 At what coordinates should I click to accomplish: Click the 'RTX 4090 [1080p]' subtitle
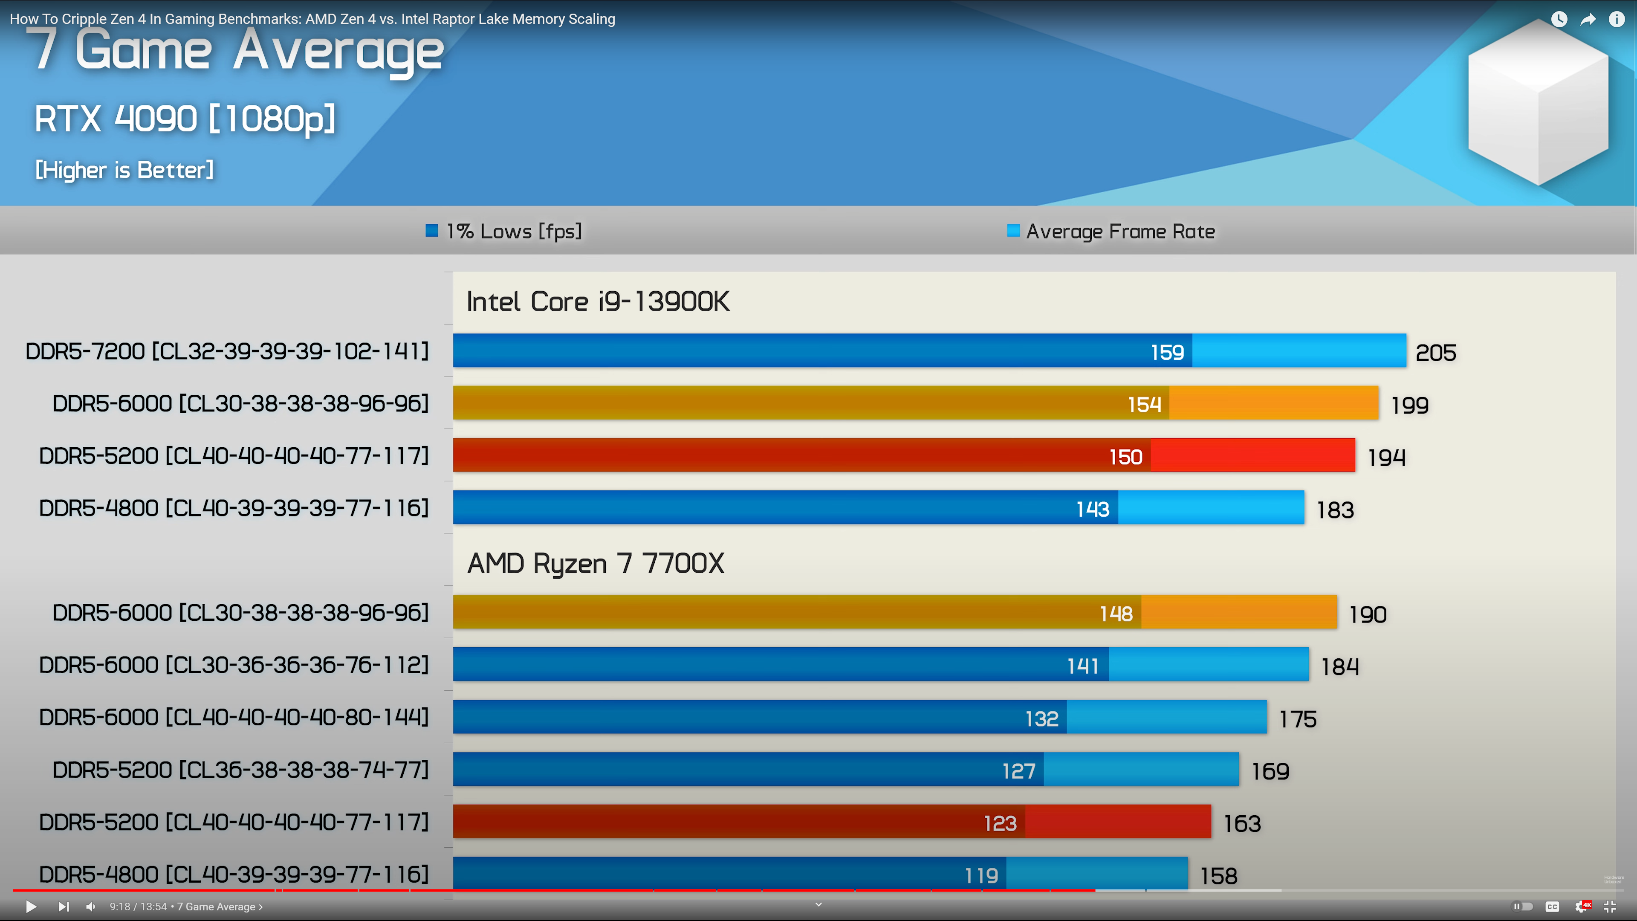coord(185,119)
